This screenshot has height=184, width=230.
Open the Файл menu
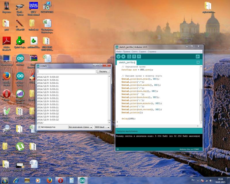119,51
